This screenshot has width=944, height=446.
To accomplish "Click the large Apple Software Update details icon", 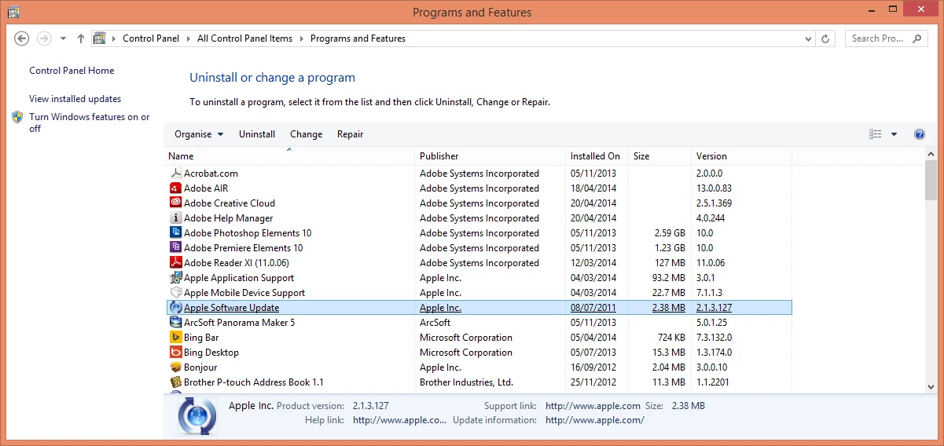I will pos(197,415).
